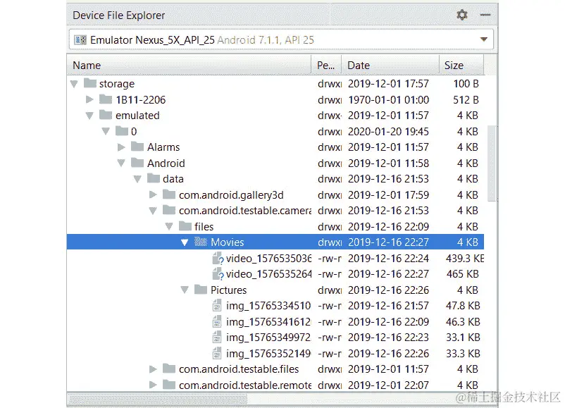Screen dimensions: 565x408
Task: Select file video_157653503 by name
Action: (269, 259)
